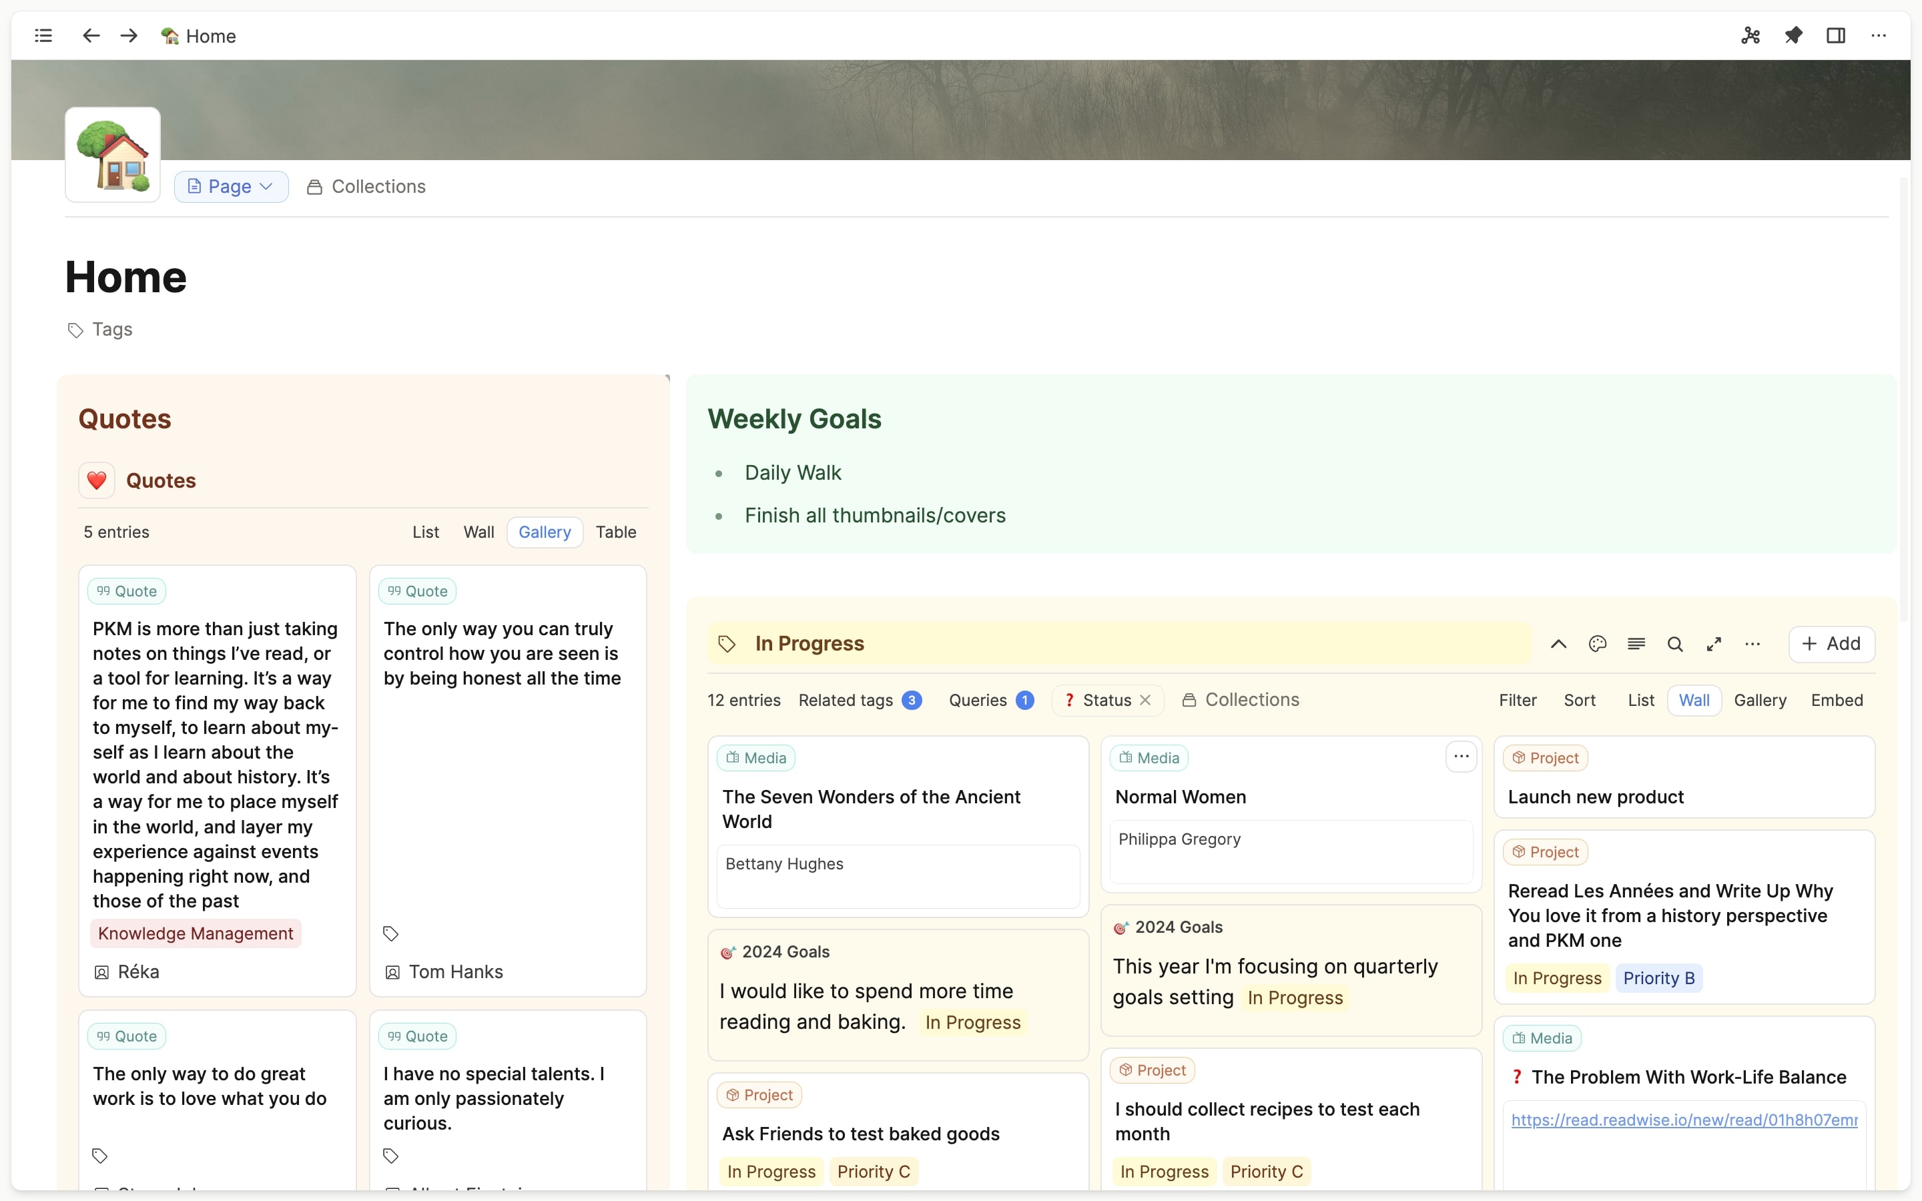Screen dimensions: 1922x1201
Task: Click Media tag on Seven Wonders card
Action: [756, 759]
